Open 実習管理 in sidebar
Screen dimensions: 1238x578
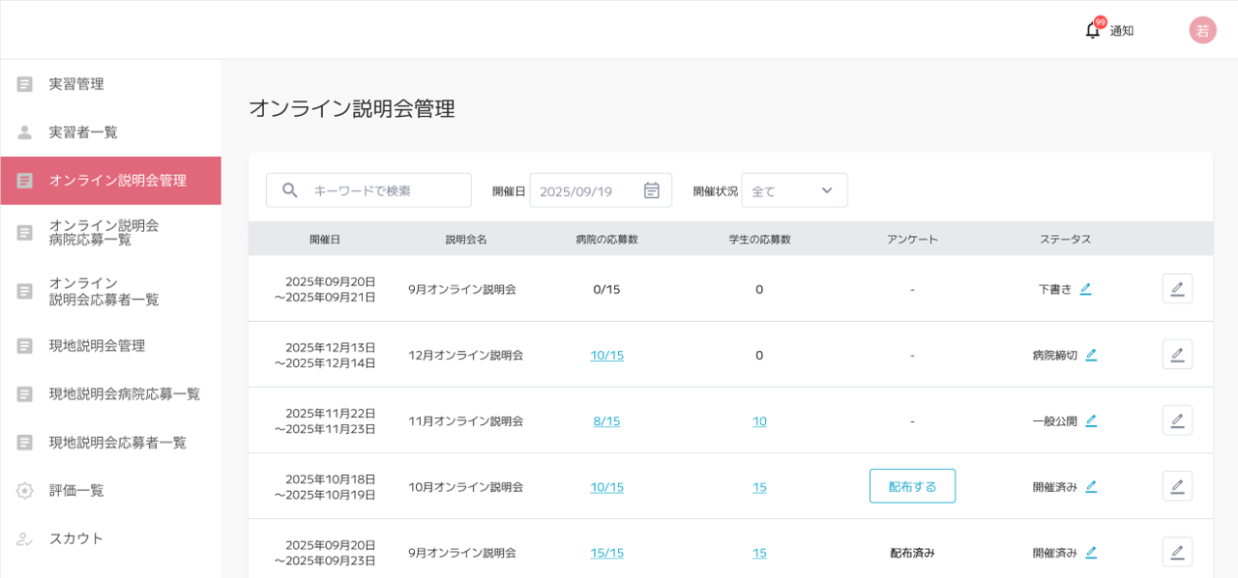[x=76, y=84]
